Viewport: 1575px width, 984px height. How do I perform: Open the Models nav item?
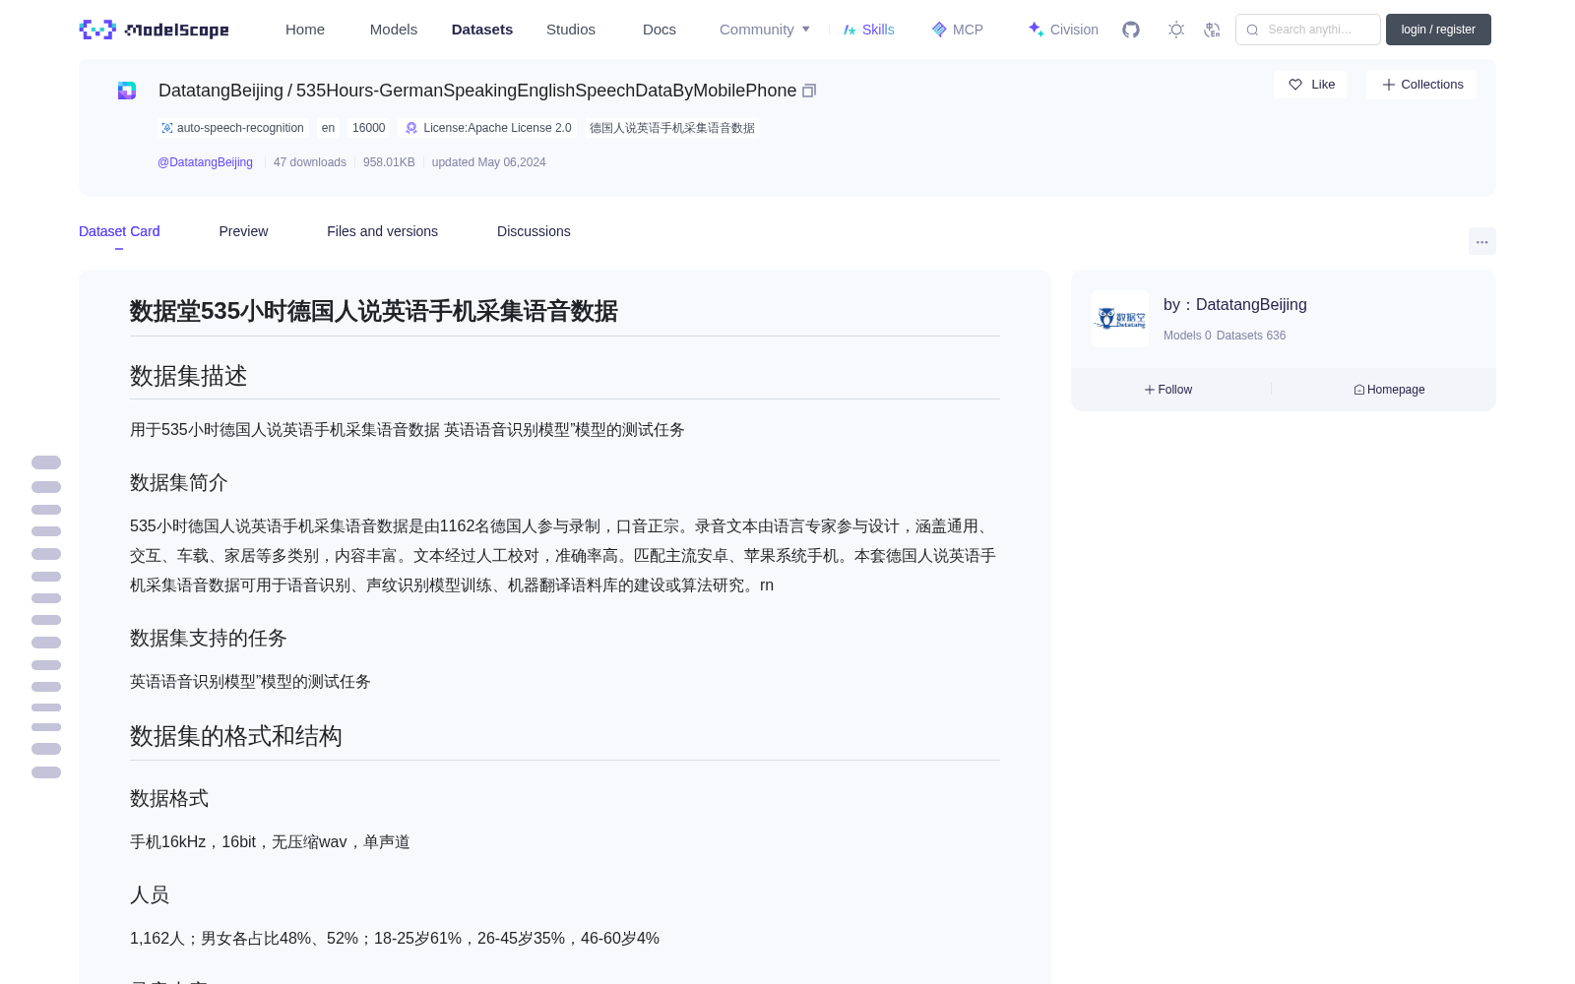click(394, 30)
